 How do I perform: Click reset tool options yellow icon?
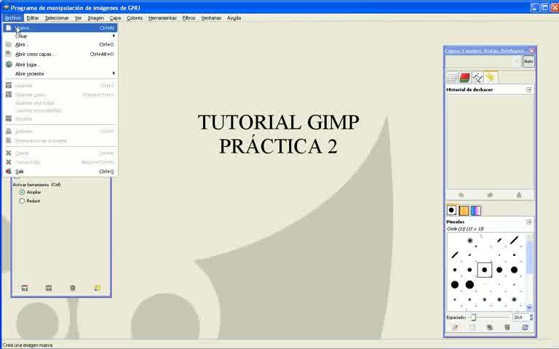pyautogui.click(x=97, y=288)
